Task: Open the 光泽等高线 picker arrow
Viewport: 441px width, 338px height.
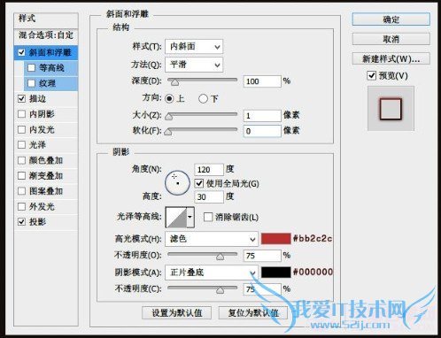Action: [190, 217]
